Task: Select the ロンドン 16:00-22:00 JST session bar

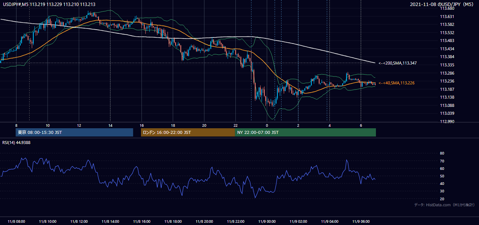Action: [x=188, y=132]
